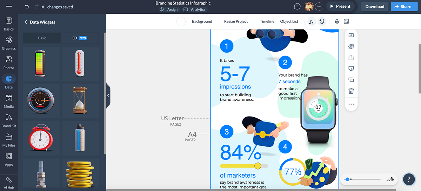
Task: Open the Media sidebar panel
Action: pyautogui.click(x=9, y=101)
